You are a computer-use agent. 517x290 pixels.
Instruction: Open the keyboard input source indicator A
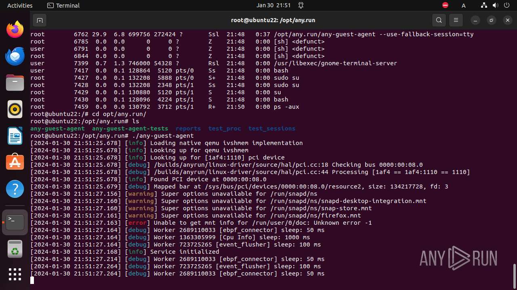[x=464, y=6]
